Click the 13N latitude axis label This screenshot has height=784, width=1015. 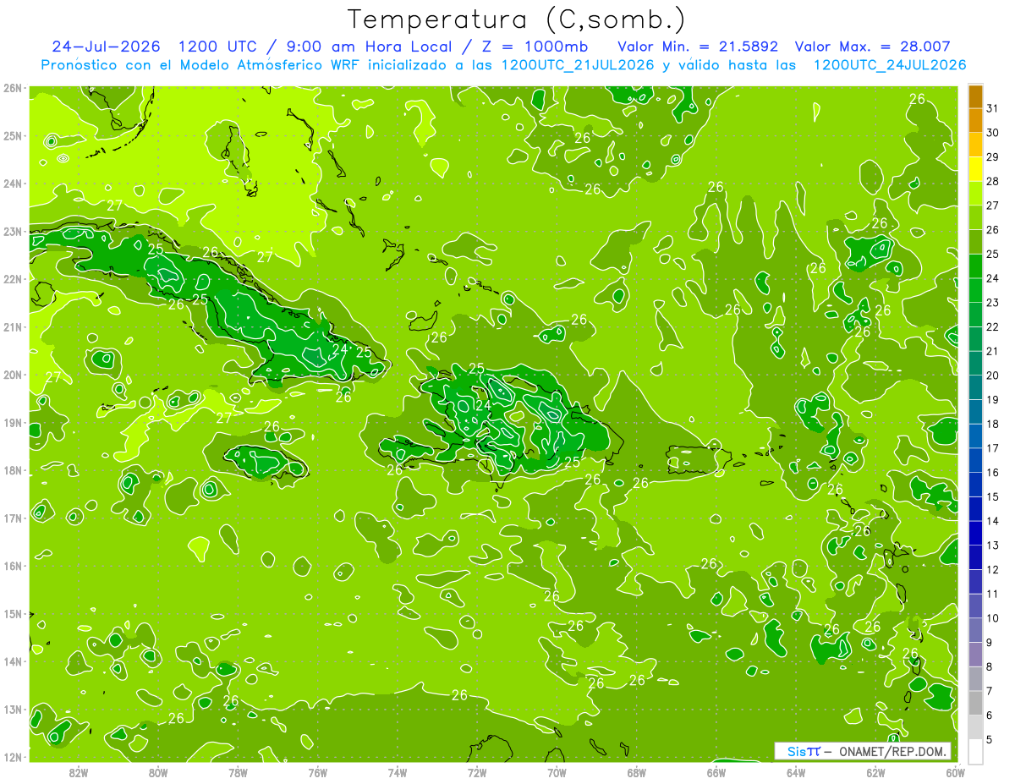coord(13,710)
